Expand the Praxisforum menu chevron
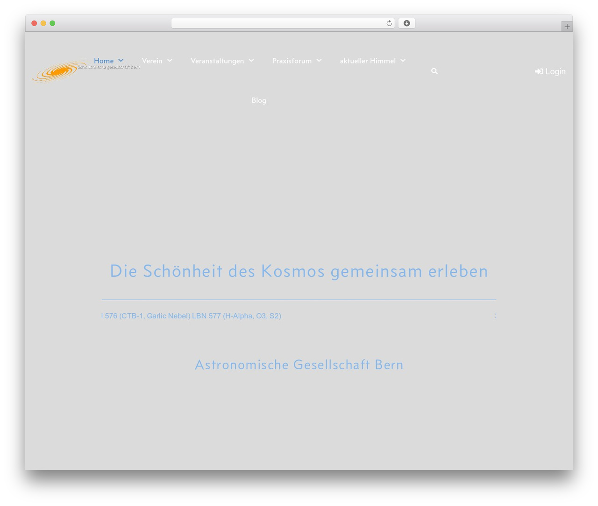Image resolution: width=598 pixels, height=506 pixels. click(x=319, y=61)
